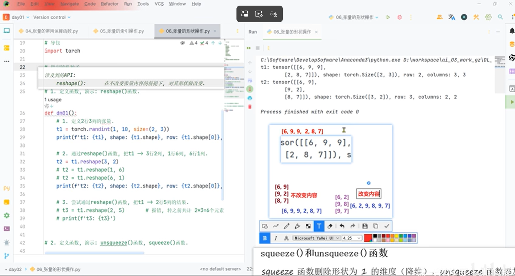
Task: Click the '改变内容' text box in screenshot
Action: 369,194
